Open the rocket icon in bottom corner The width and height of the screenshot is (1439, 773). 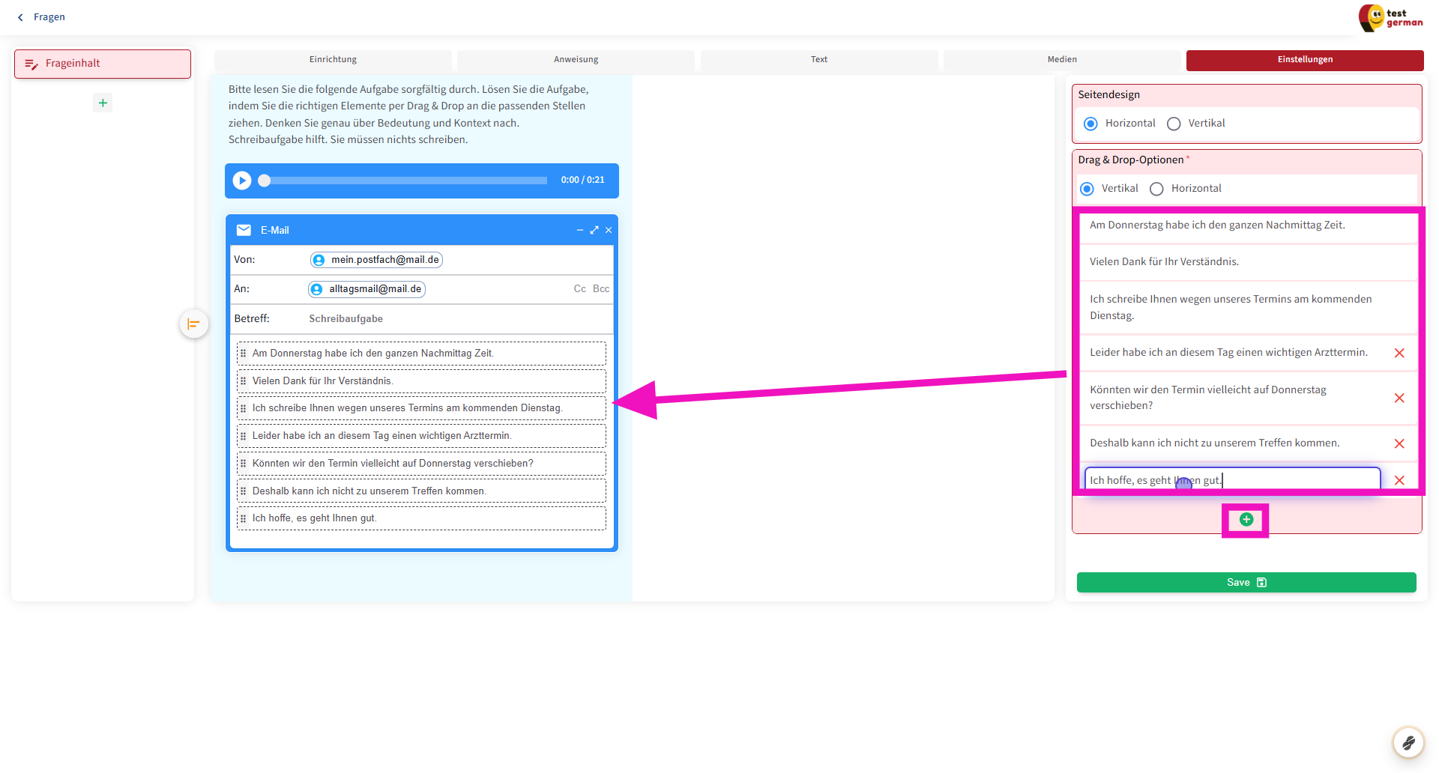(1408, 742)
